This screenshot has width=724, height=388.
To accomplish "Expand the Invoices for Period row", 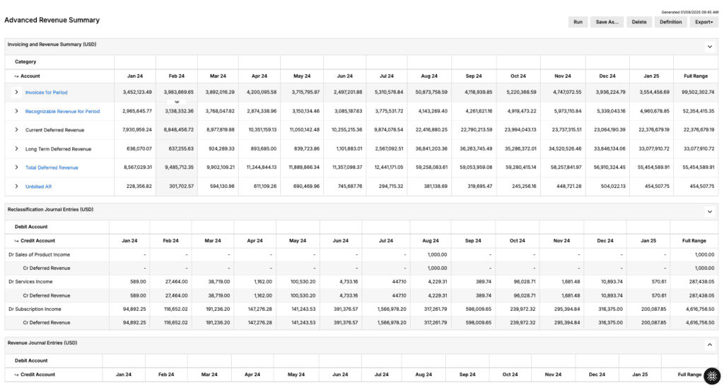I will pyautogui.click(x=16, y=93).
